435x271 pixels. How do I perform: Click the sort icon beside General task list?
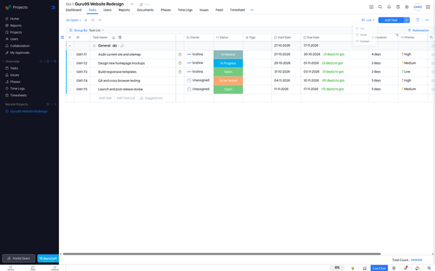tap(122, 46)
